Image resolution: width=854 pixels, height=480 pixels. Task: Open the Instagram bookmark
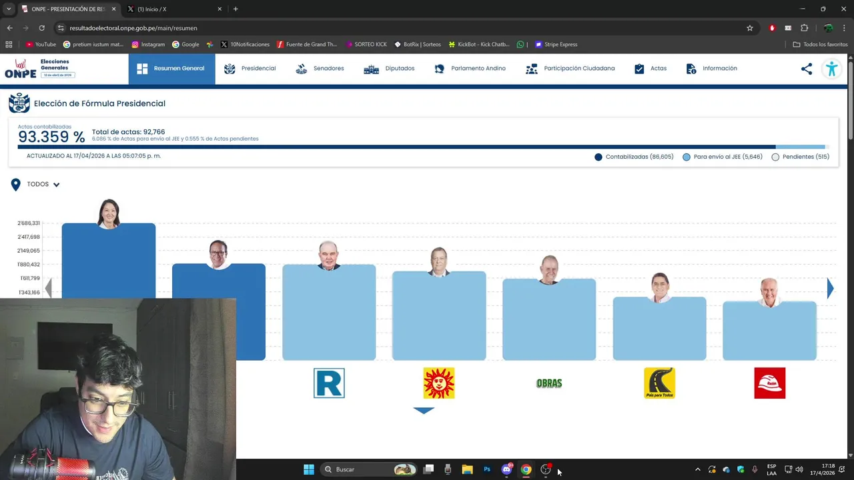148,45
